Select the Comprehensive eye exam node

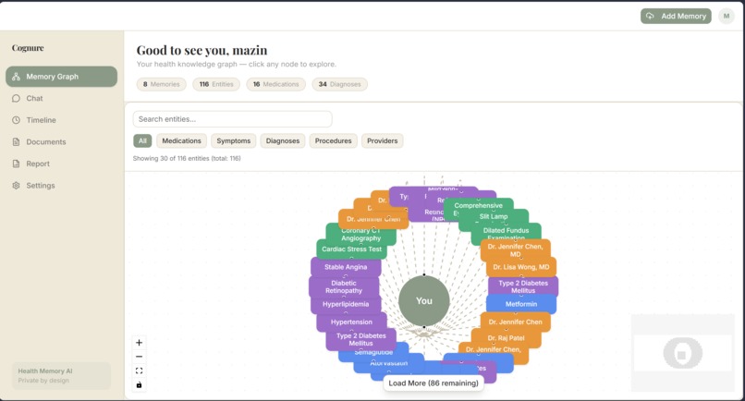tap(479, 207)
